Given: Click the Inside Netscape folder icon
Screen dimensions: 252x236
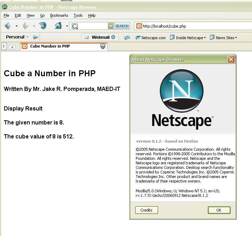Looking at the screenshot, I should pyautogui.click(x=172, y=37).
